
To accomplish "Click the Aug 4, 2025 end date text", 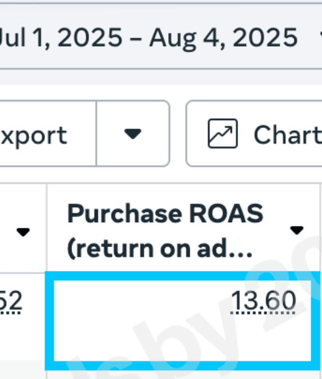I will [x=223, y=37].
